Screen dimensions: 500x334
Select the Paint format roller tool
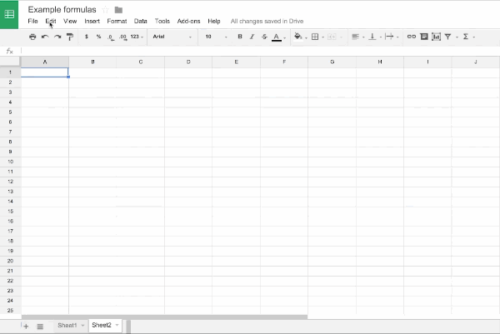pos(69,37)
